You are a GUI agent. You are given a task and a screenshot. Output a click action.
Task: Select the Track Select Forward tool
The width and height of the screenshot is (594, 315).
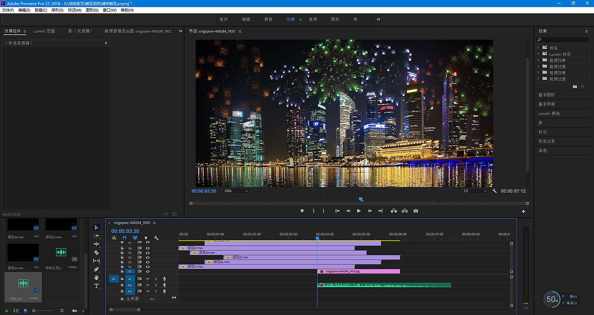pos(97,236)
